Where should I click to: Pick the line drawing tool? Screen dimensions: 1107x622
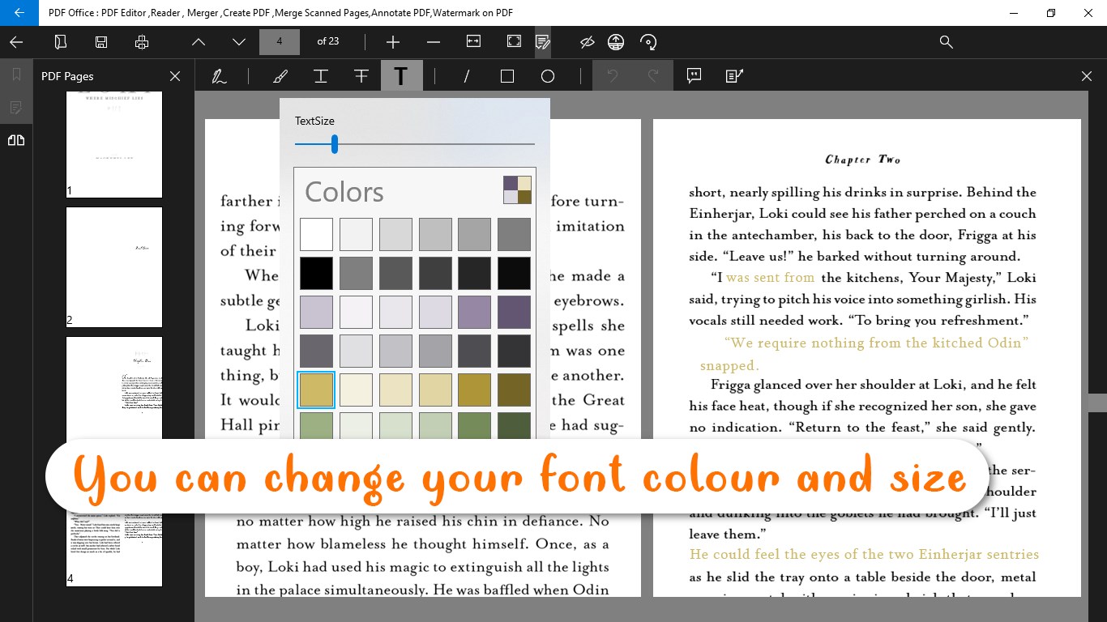(467, 76)
